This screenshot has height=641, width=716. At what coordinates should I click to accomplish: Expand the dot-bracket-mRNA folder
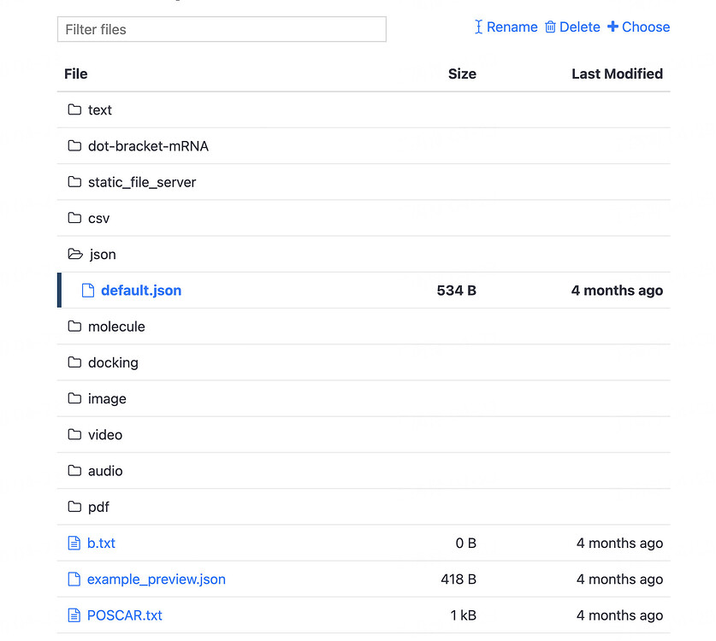point(147,146)
